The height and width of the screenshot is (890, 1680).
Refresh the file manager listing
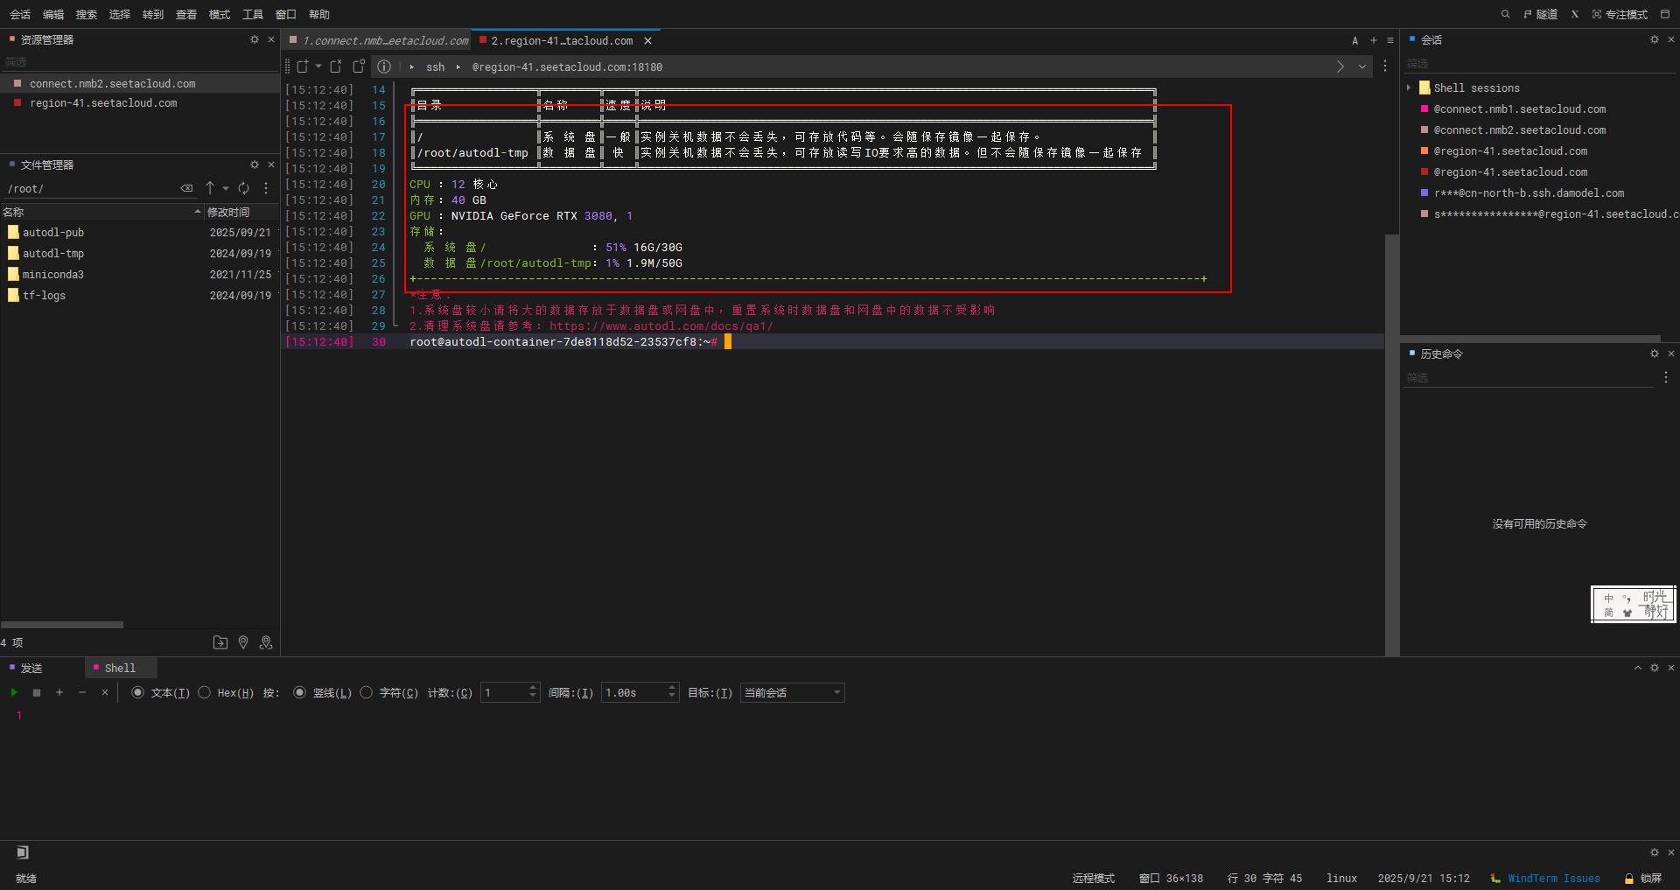[244, 188]
